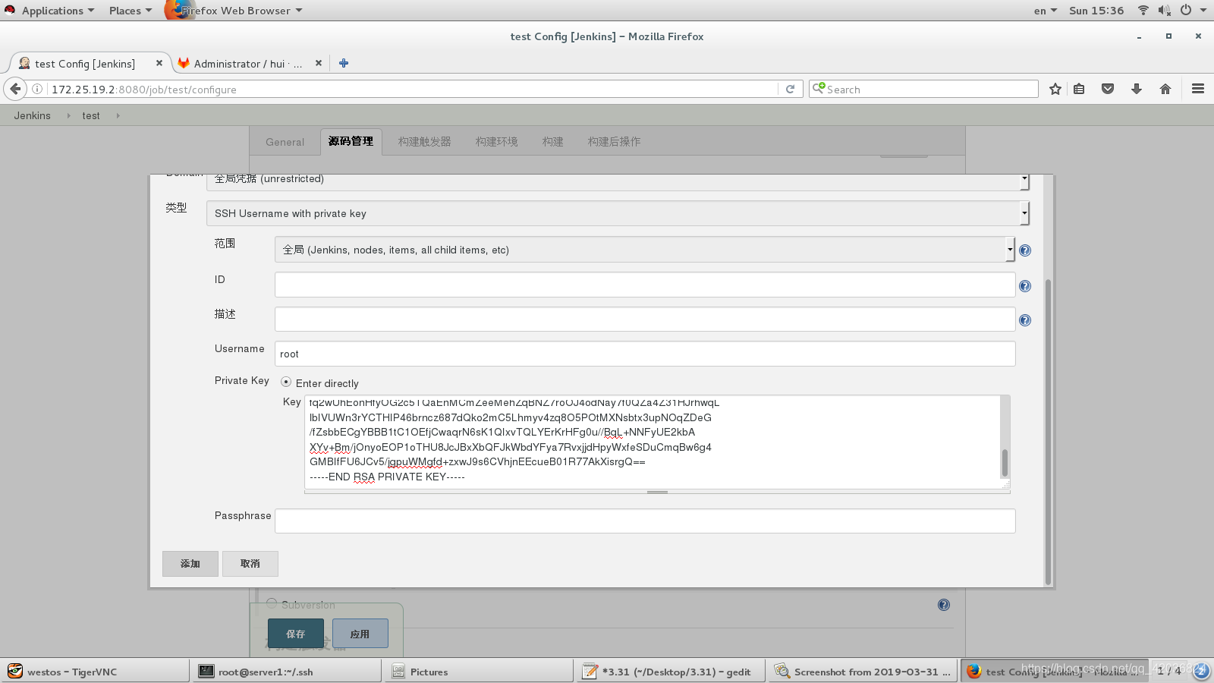The image size is (1214, 683).
Task: Expand the Domain 全局凭据 dropdown
Action: coord(618,181)
